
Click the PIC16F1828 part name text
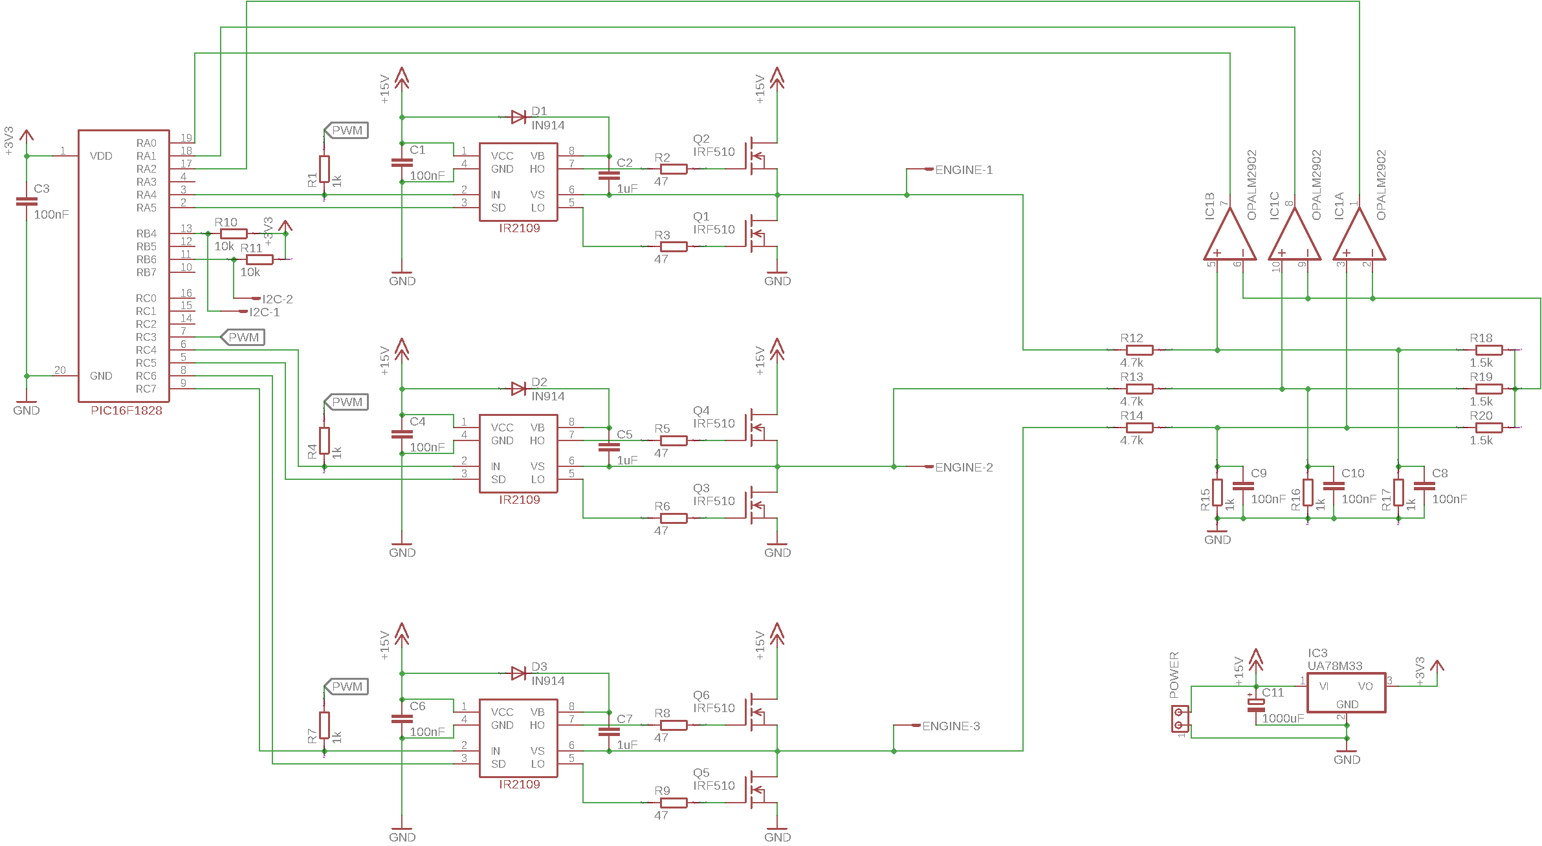(x=126, y=410)
